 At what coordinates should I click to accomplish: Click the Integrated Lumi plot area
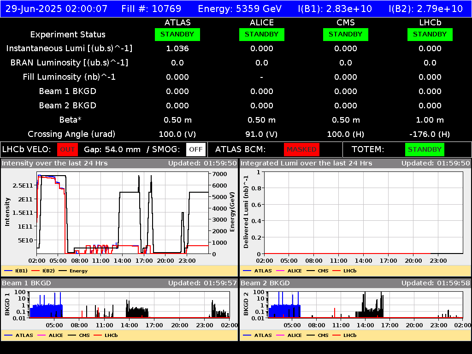pyautogui.click(x=364, y=213)
